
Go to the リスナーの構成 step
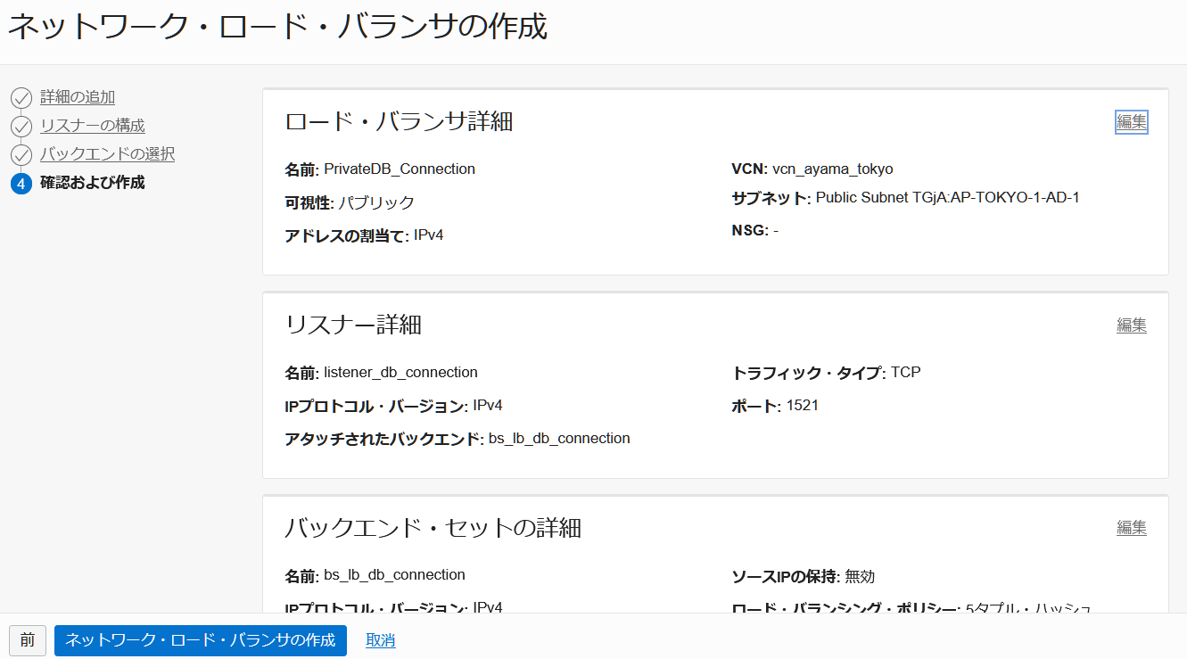(93, 126)
